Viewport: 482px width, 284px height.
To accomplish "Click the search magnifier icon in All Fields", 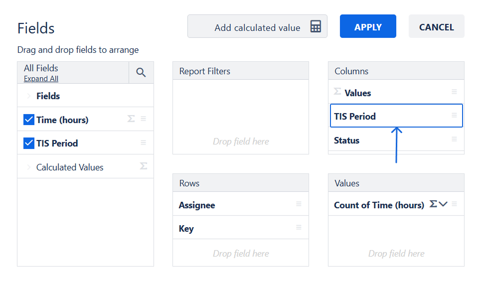I will click(141, 73).
